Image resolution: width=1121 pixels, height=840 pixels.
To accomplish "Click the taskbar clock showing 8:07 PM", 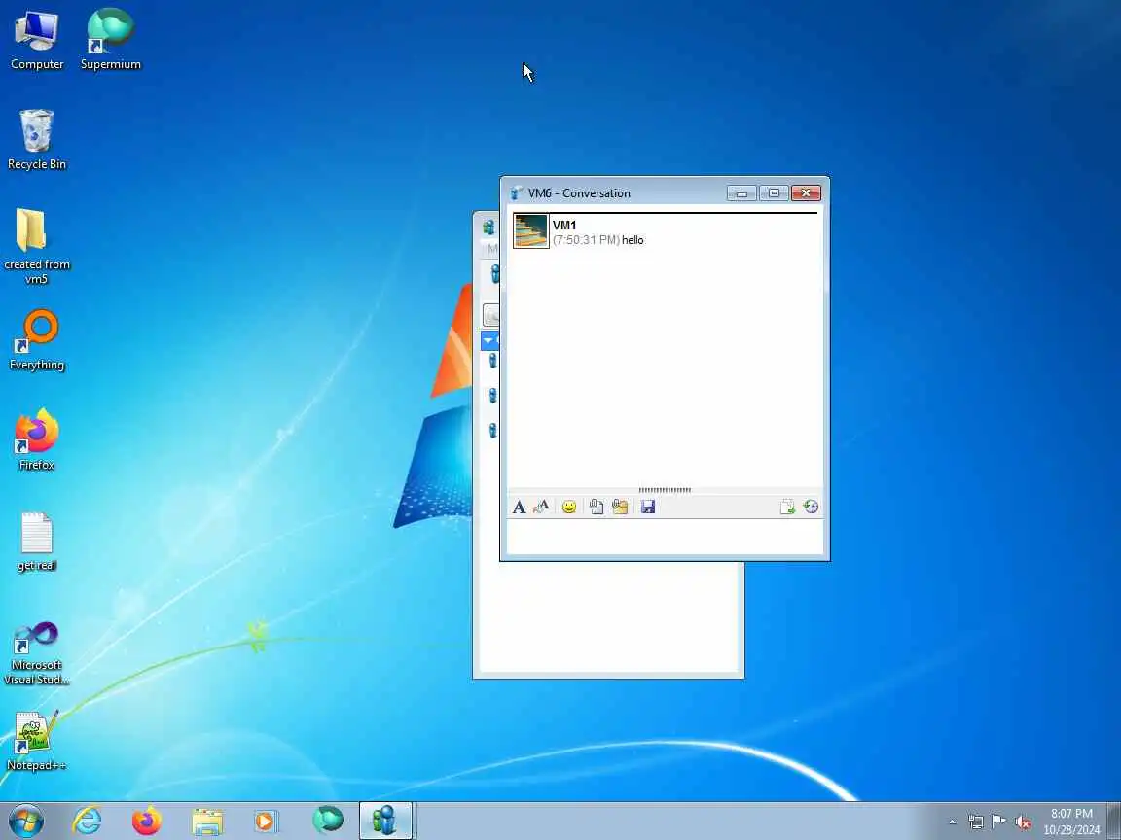I will pyautogui.click(x=1071, y=822).
